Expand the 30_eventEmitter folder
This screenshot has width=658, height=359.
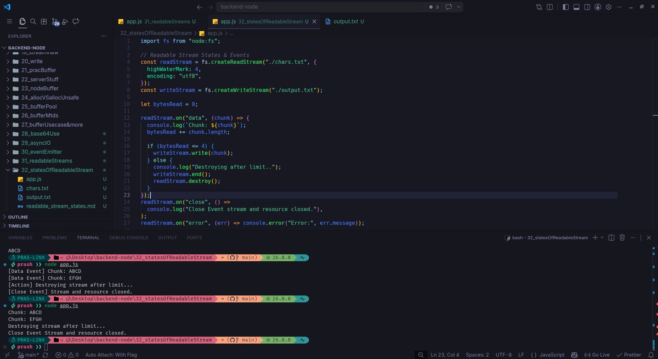pyautogui.click(x=56, y=152)
